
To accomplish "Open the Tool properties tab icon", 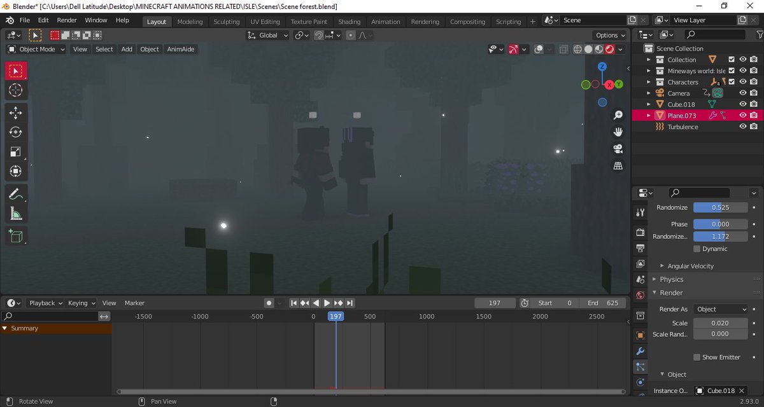I will (x=640, y=213).
